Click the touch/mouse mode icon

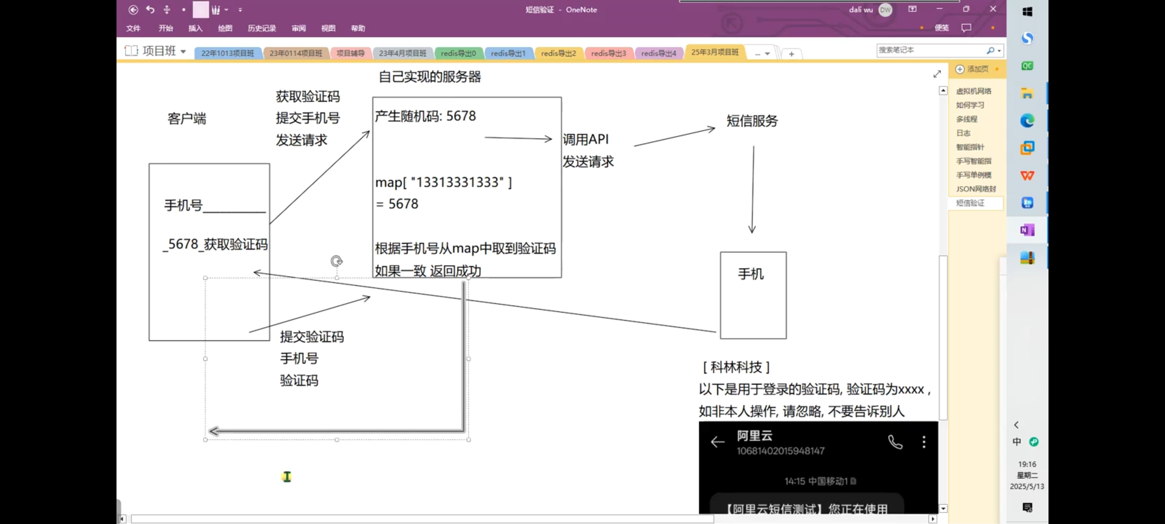[x=167, y=10]
